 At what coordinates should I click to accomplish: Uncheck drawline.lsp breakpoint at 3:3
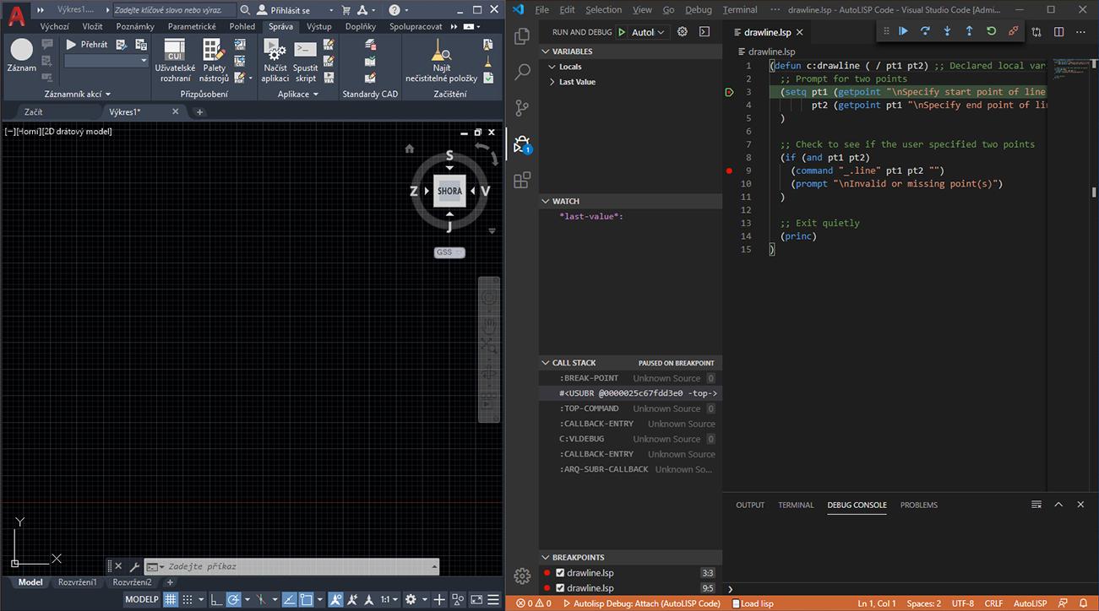(560, 573)
